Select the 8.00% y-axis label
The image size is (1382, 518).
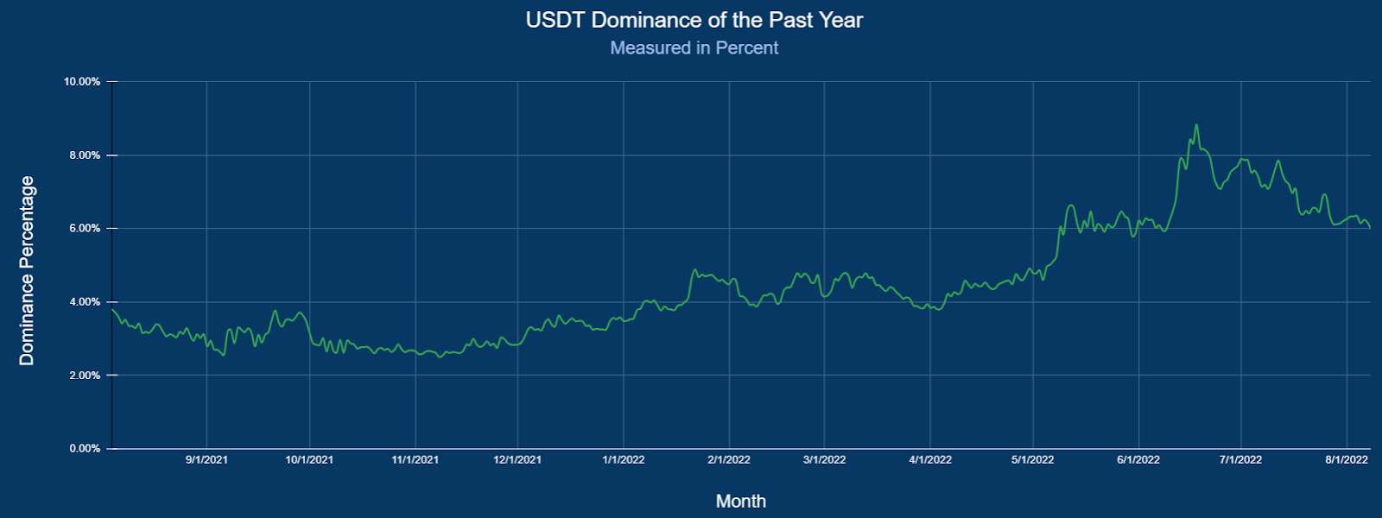[85, 155]
